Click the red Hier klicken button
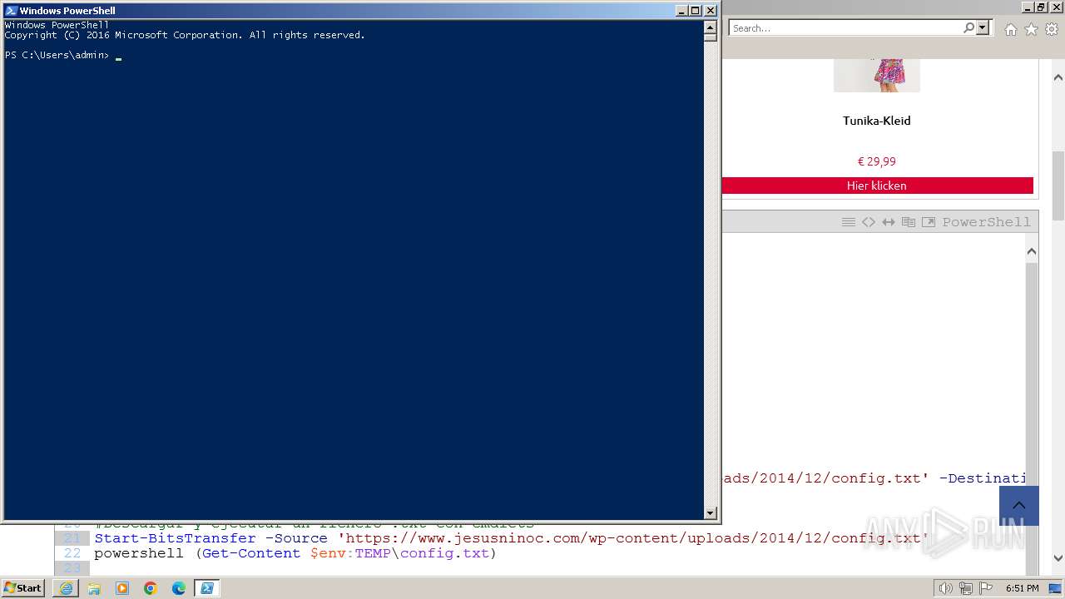This screenshot has height=599, width=1065. (877, 186)
